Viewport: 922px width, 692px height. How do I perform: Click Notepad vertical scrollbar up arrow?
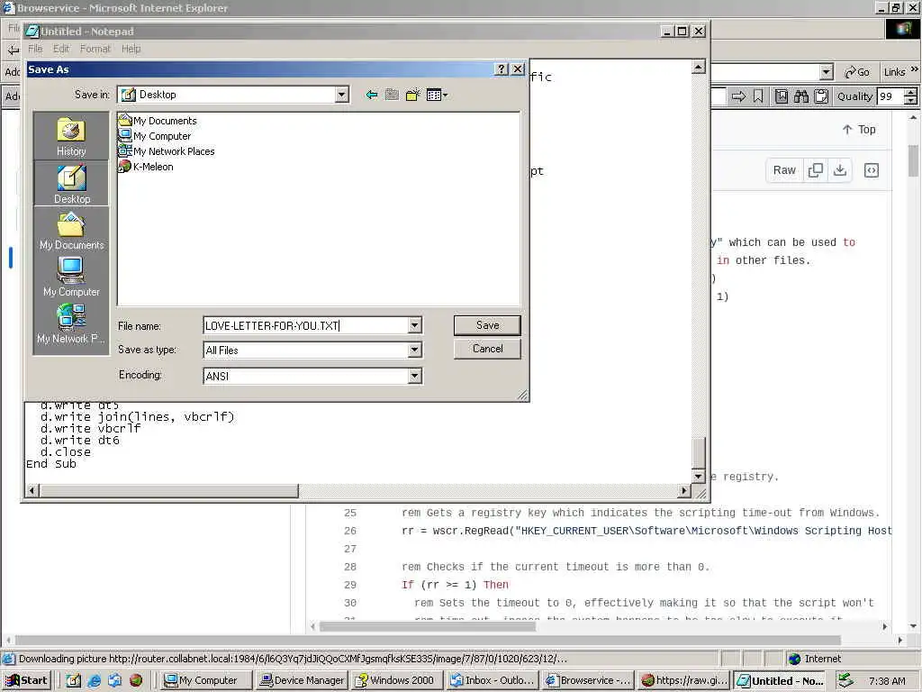pos(698,67)
